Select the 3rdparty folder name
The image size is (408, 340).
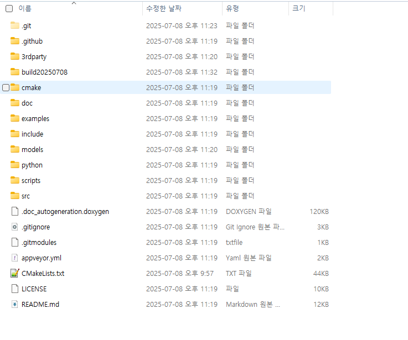tap(34, 56)
